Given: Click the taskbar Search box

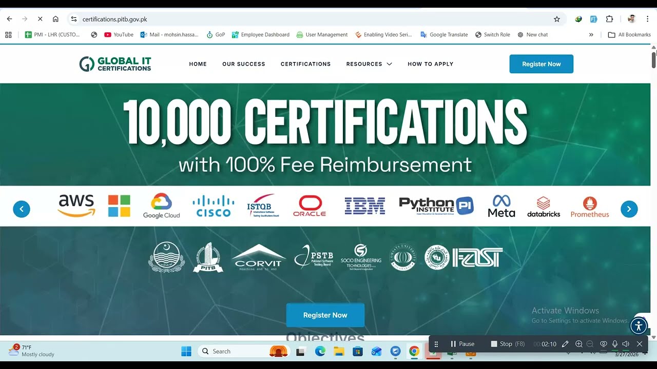Looking at the screenshot, I should pos(244,352).
